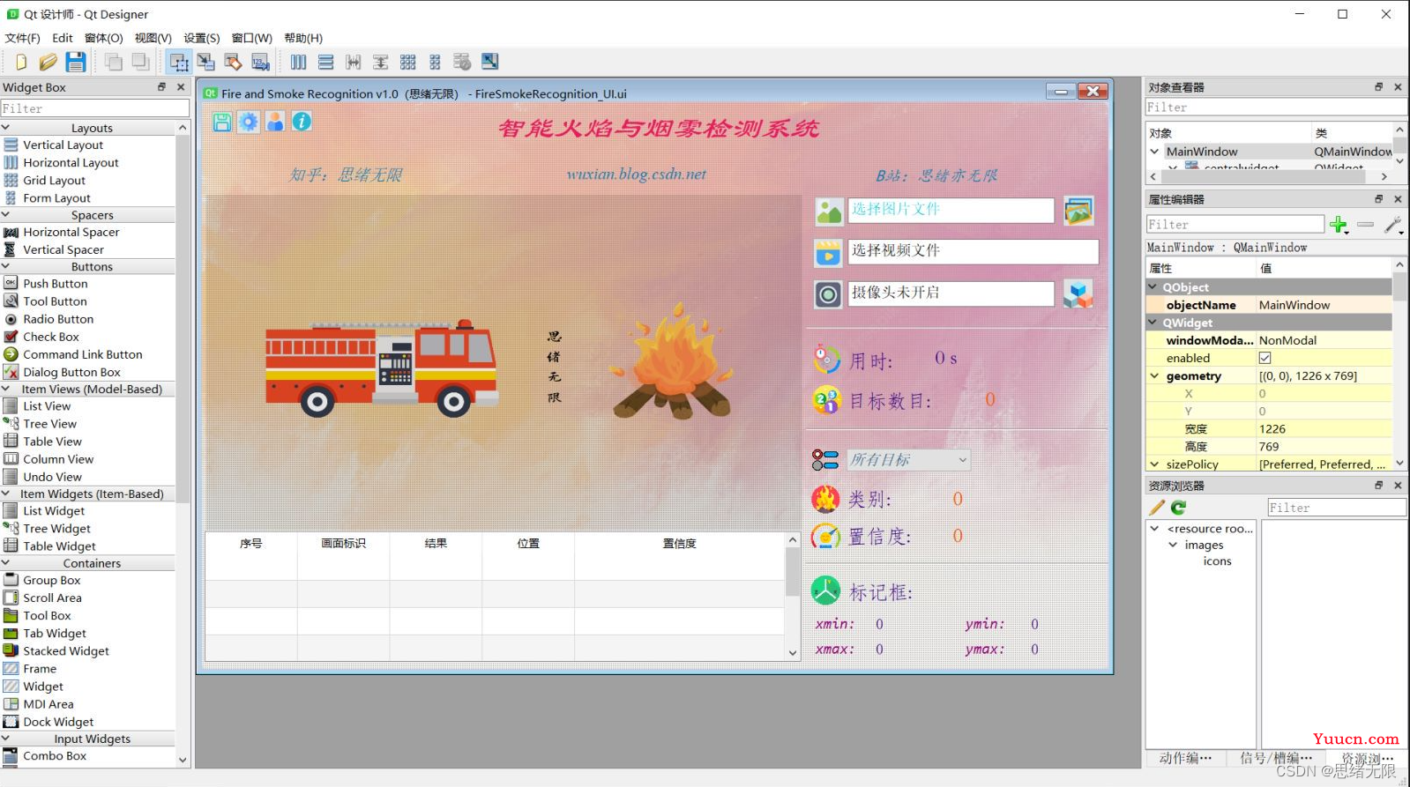Open the 视图(V) menu
The height and width of the screenshot is (787, 1410).
click(153, 38)
